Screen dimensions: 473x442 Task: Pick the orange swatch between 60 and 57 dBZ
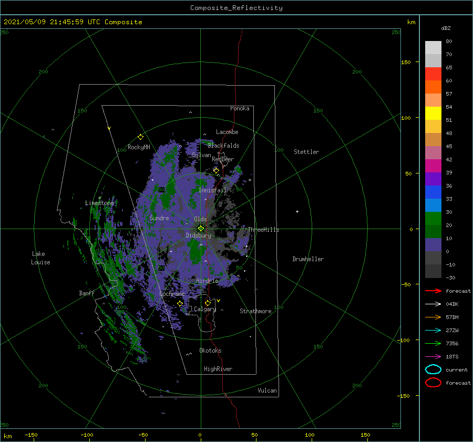[x=433, y=87]
